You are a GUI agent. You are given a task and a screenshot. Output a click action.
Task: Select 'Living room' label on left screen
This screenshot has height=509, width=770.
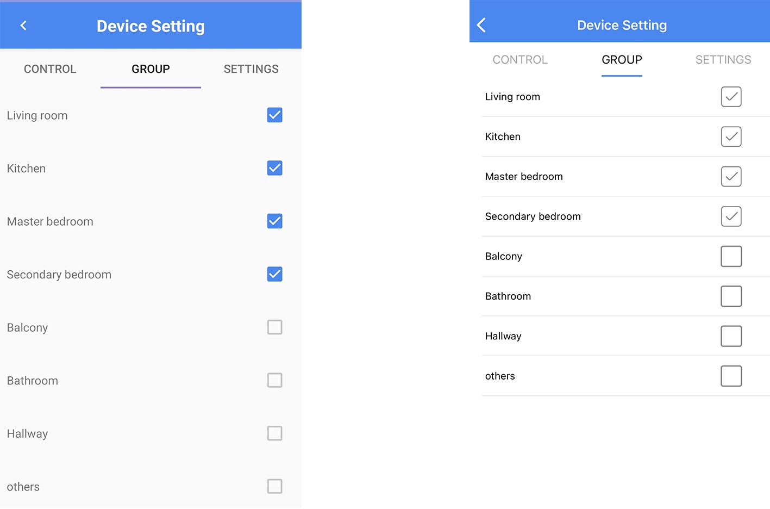[x=37, y=115]
